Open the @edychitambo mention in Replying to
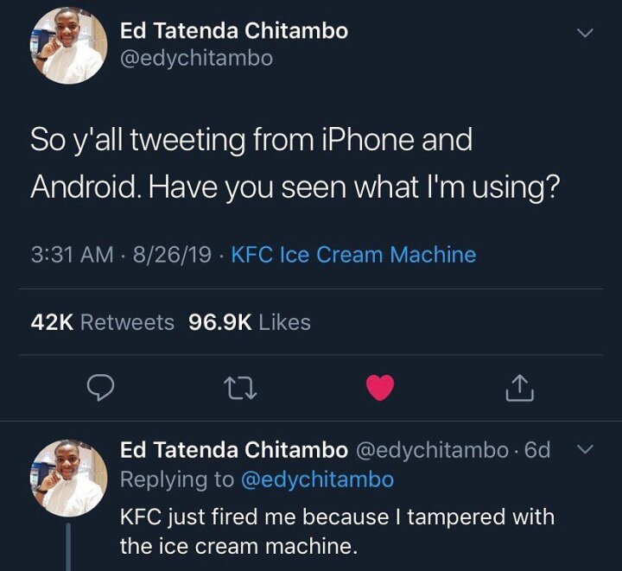This screenshot has width=622, height=571. coord(317,479)
